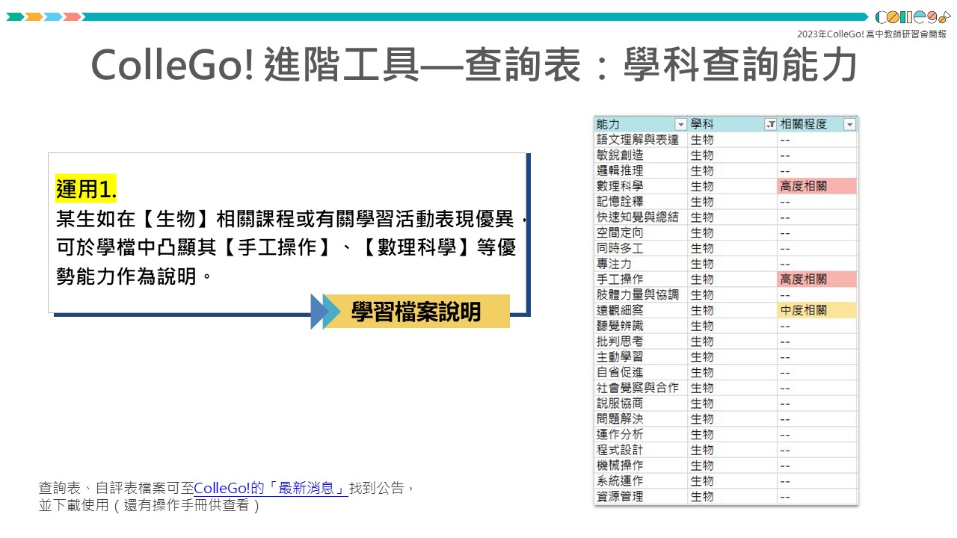Open the 能力 column filter dropdown
Image resolution: width=957 pixels, height=538 pixels.
tap(680, 125)
